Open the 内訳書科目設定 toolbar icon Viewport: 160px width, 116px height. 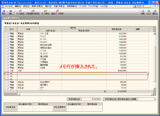[33, 11]
